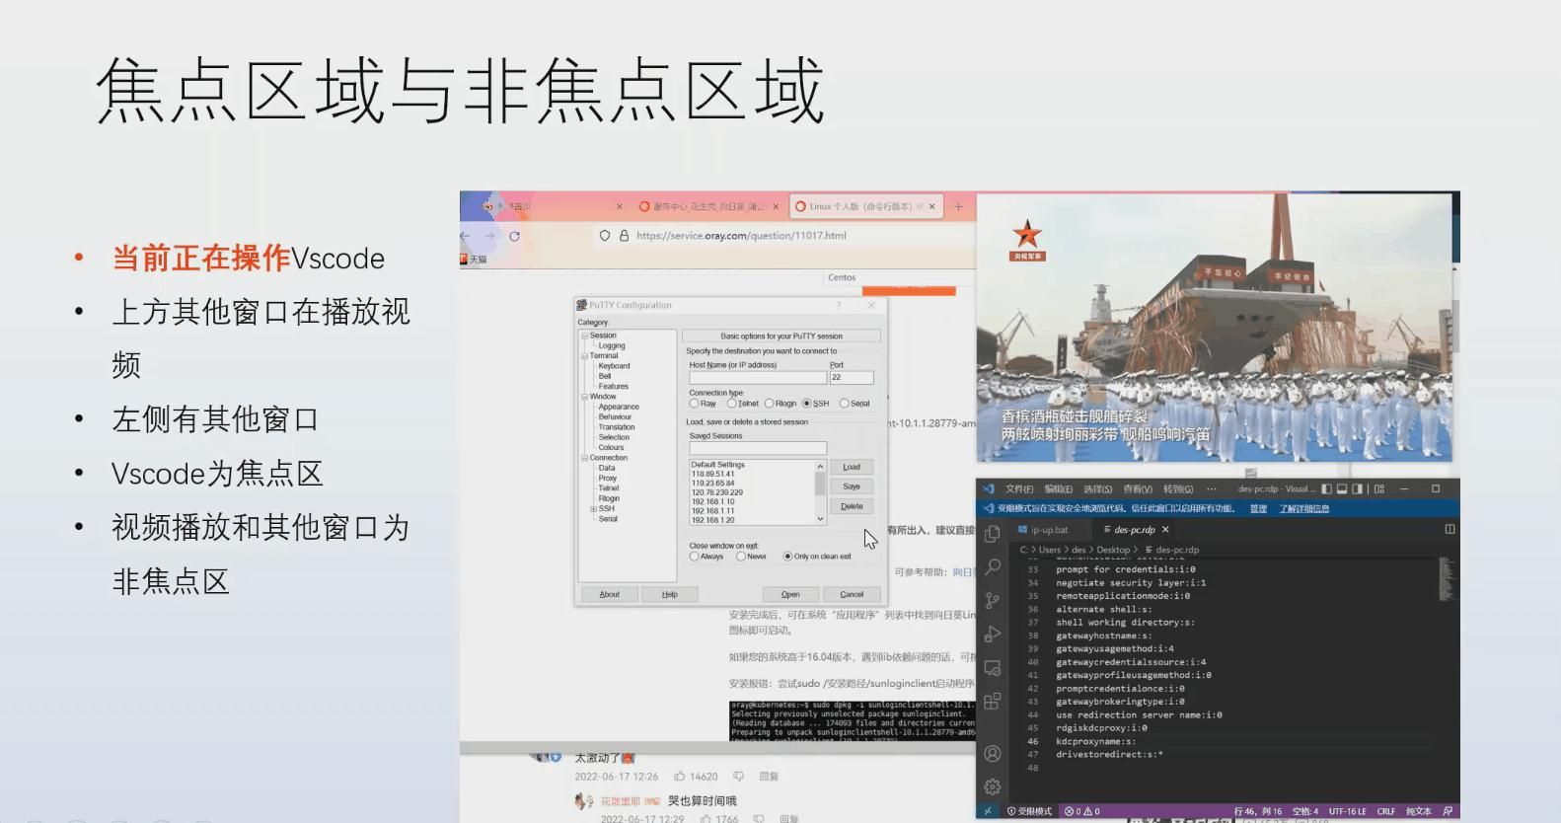Click the saved sessions scrollbar thumb
Viewport: 1561px width, 823px height.
[x=820, y=484]
